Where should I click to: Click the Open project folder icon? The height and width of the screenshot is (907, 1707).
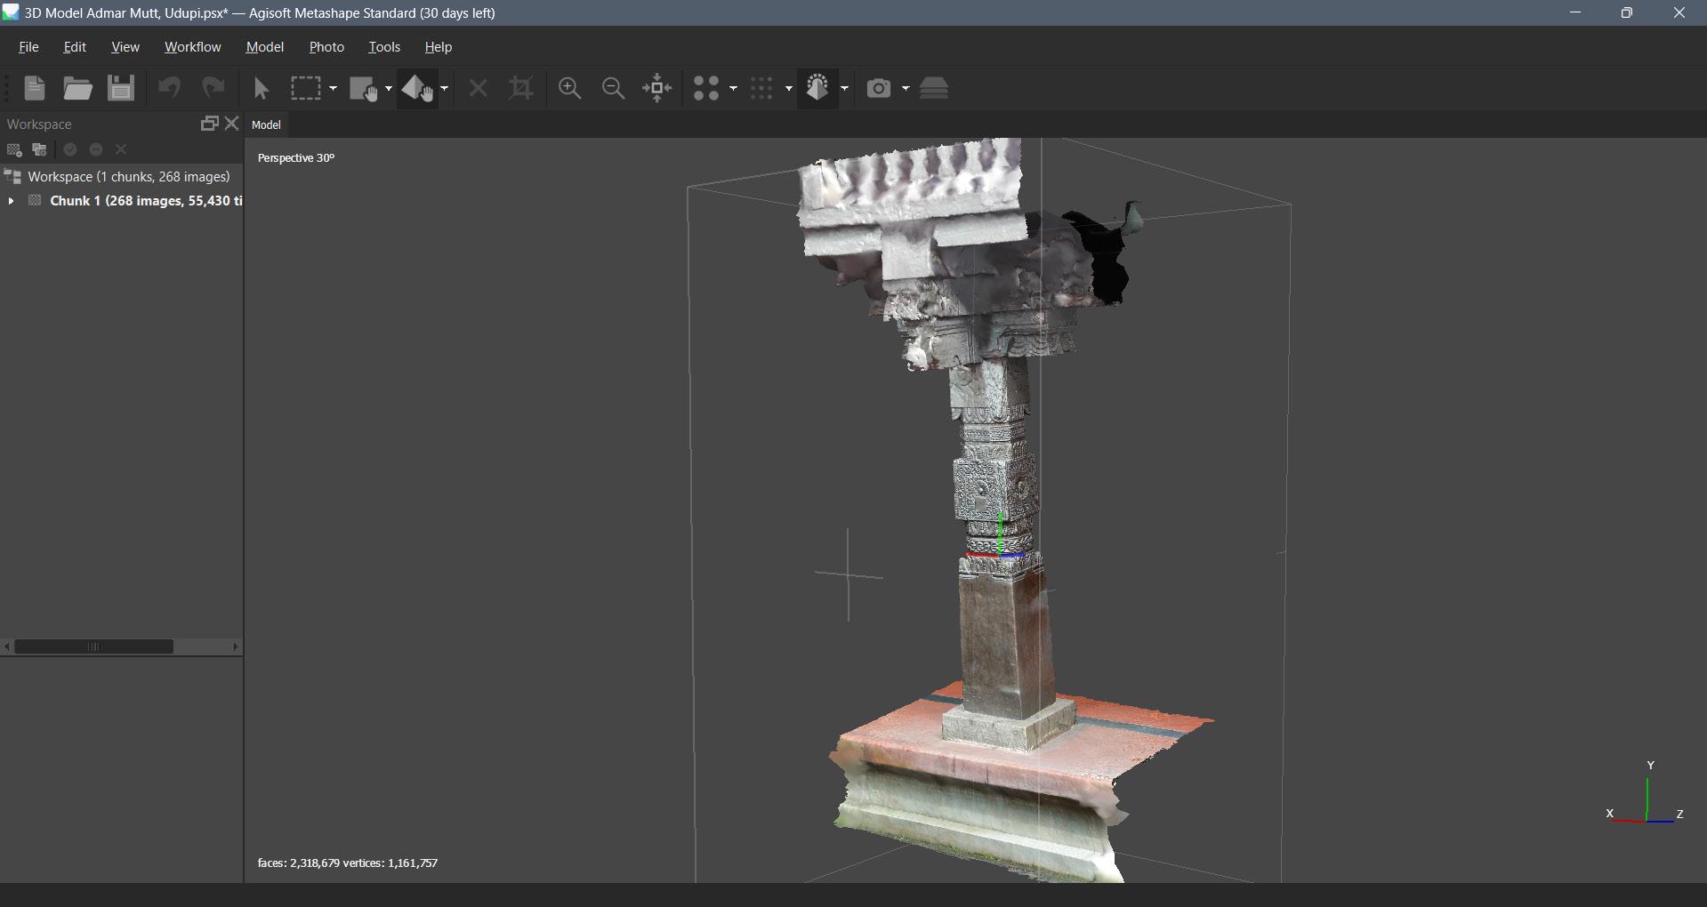coord(77,88)
